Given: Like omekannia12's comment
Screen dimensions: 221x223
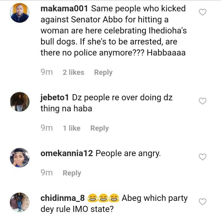Looking at the screenshot, I should 203,157.
